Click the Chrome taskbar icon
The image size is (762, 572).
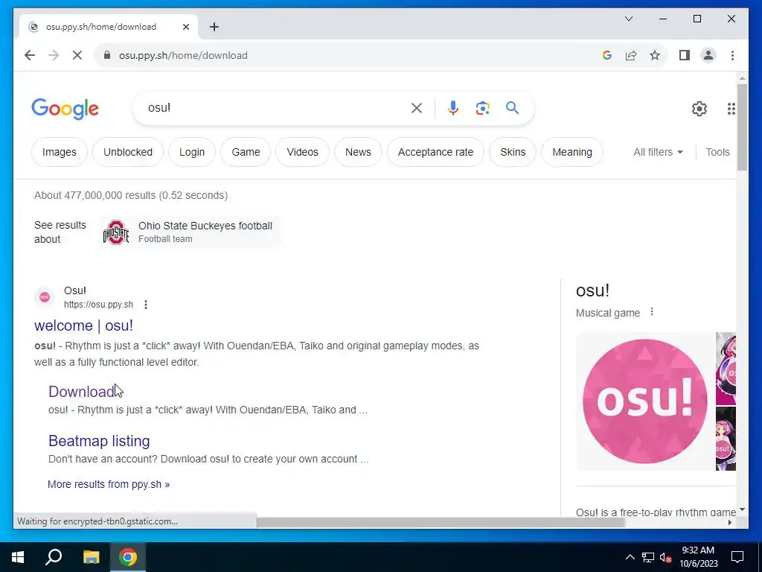coord(128,557)
